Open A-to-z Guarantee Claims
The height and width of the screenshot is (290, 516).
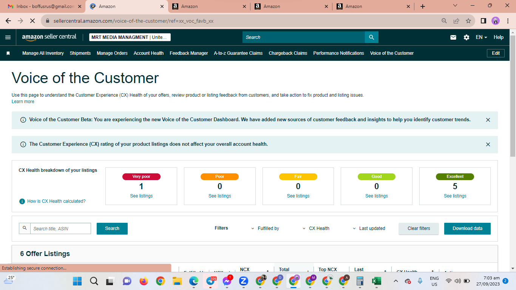point(238,53)
